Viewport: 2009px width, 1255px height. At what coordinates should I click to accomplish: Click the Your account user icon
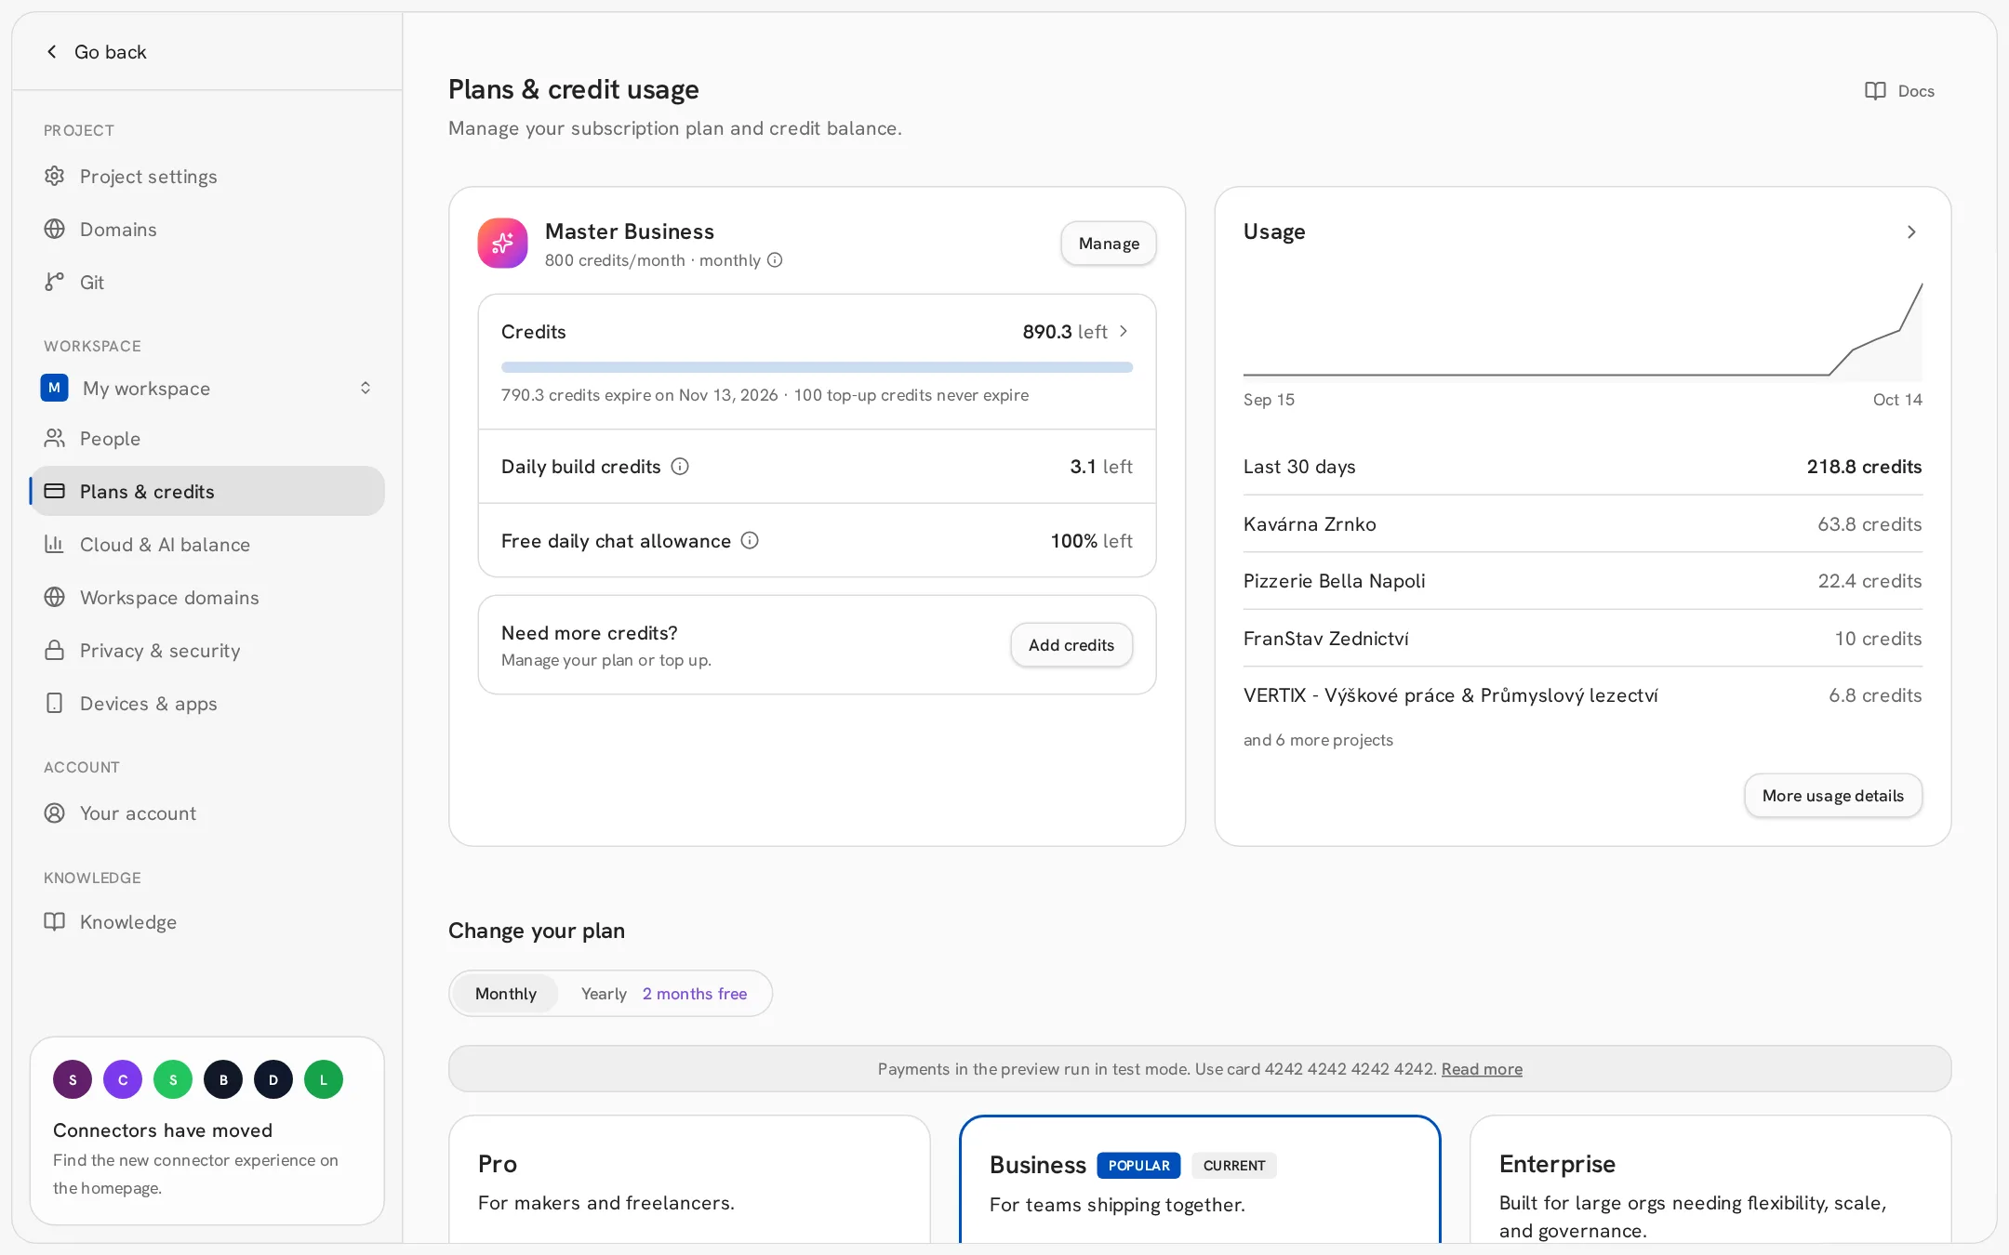[x=55, y=812]
